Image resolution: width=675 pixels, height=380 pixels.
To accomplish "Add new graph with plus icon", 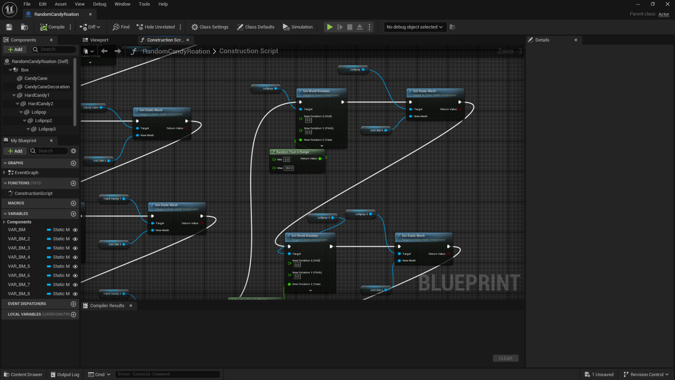I will coord(73,163).
